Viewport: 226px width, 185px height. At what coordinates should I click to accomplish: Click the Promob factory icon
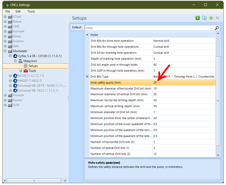(10, 95)
